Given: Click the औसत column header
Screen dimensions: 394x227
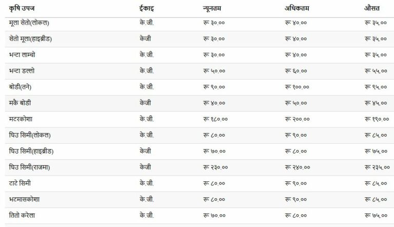Looking at the screenshot, I should coord(372,8).
